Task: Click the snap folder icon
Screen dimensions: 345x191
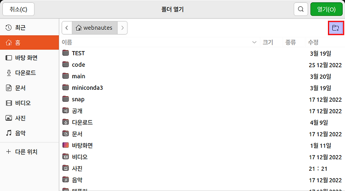Action: [66, 99]
